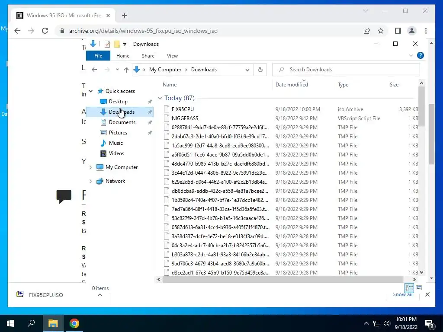Click the horizontal scrollbar of file list
The width and height of the screenshot is (443, 332).
[x=282, y=280]
